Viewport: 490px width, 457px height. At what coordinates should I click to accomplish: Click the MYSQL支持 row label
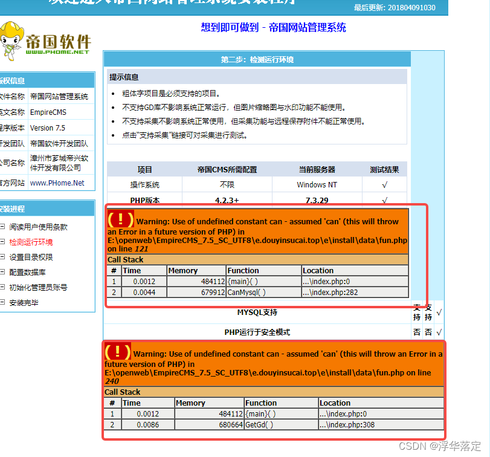tap(257, 312)
